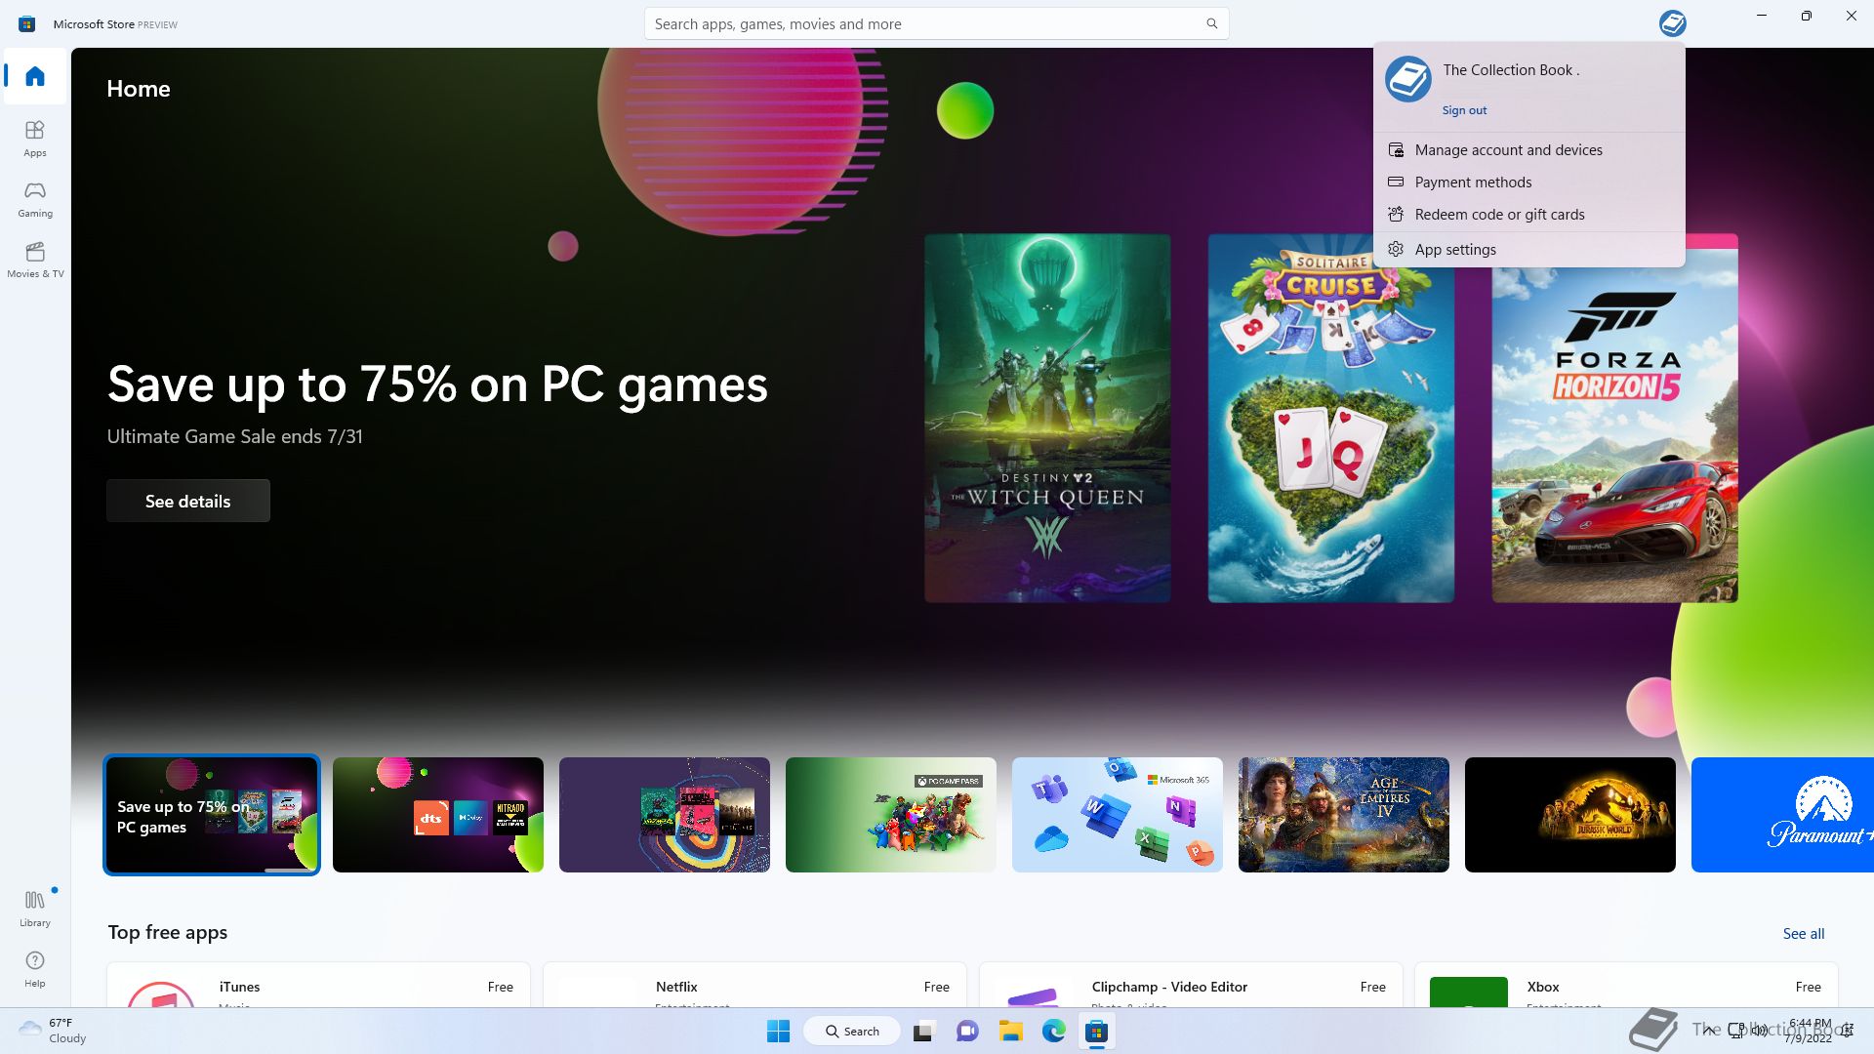Open the iTunes app card
The width and height of the screenshot is (1874, 1054).
point(318,985)
